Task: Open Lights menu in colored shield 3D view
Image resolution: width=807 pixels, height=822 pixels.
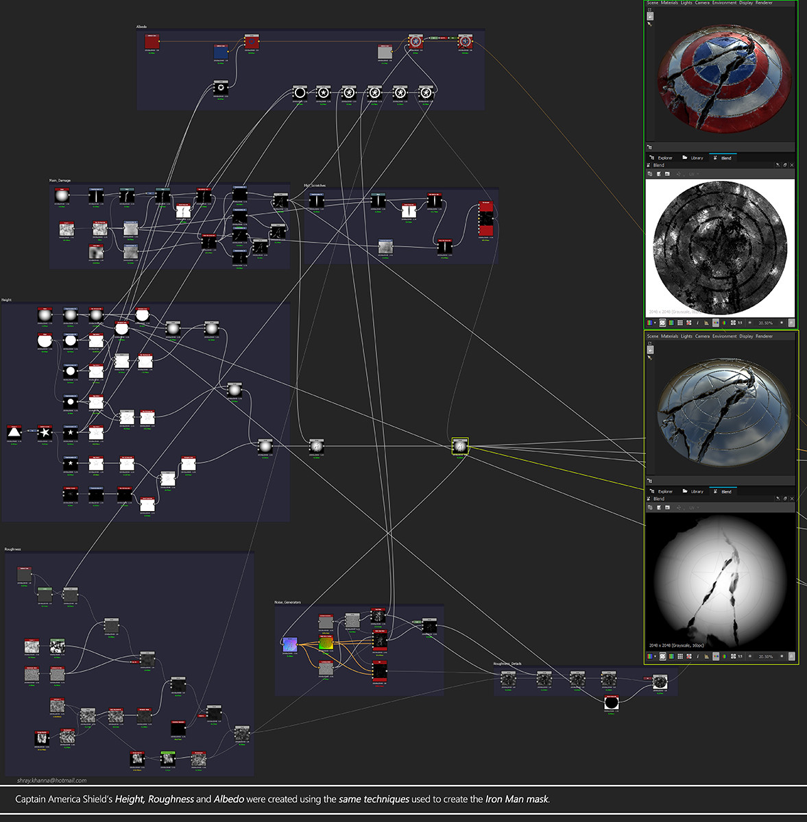Action: [x=686, y=3]
